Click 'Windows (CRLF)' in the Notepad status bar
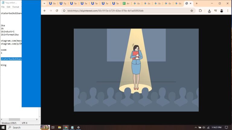The height and width of the screenshot is (130, 232). 9,123
